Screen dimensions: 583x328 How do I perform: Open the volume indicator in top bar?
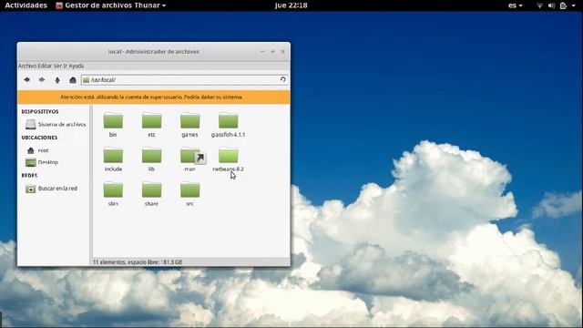(x=551, y=5)
